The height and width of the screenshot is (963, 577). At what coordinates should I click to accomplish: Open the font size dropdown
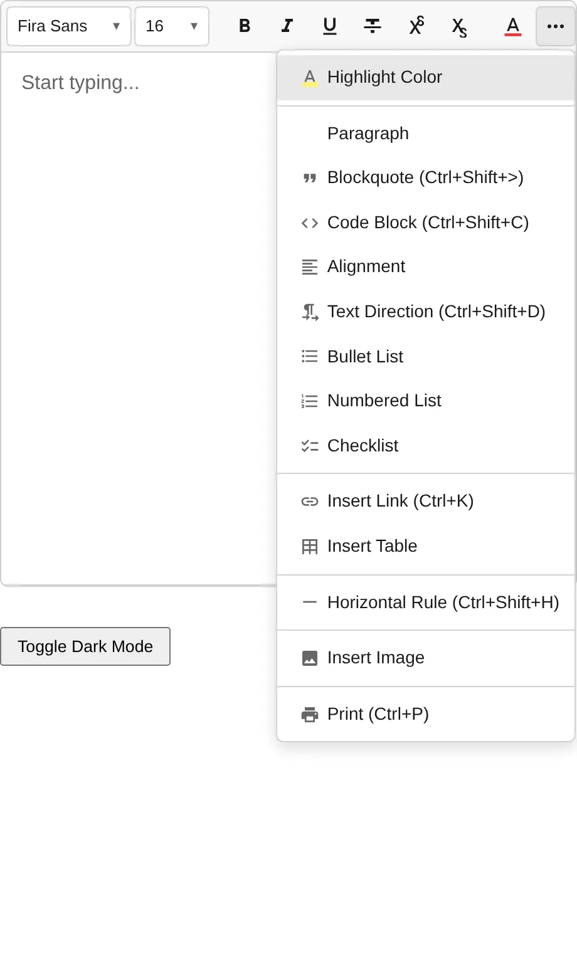coord(171,26)
